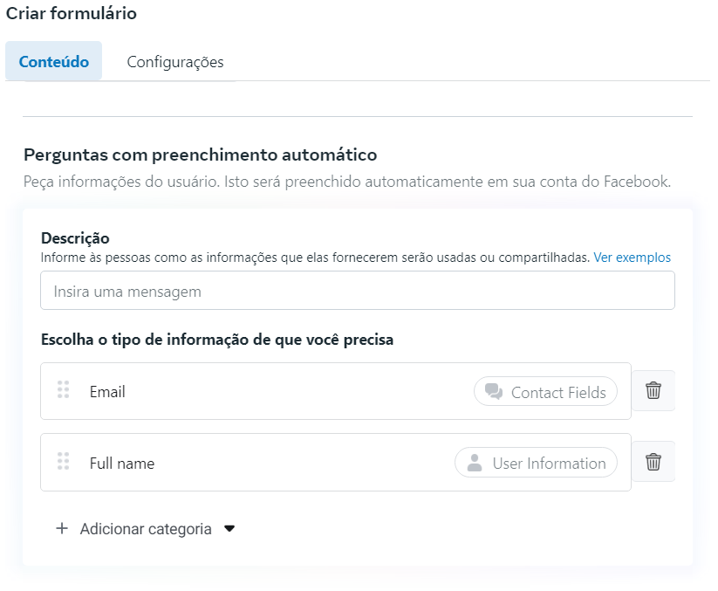Screen dimensions: 718x591
Task: Click the Descrição label
Action: click(75, 238)
